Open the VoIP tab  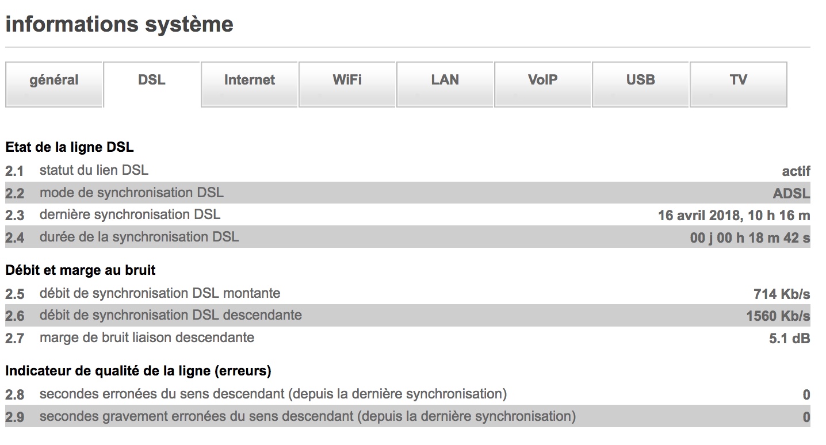543,80
